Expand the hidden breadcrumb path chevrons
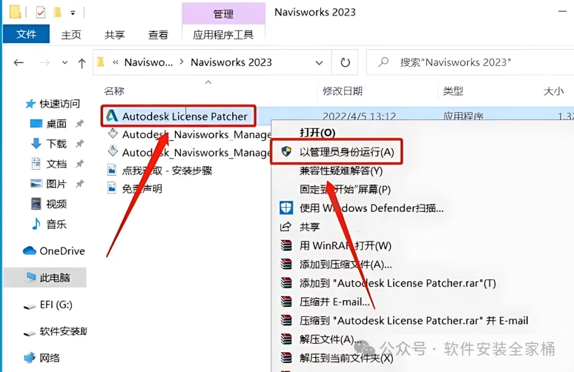Viewport: 574px width, 372px height. pyautogui.click(x=115, y=63)
